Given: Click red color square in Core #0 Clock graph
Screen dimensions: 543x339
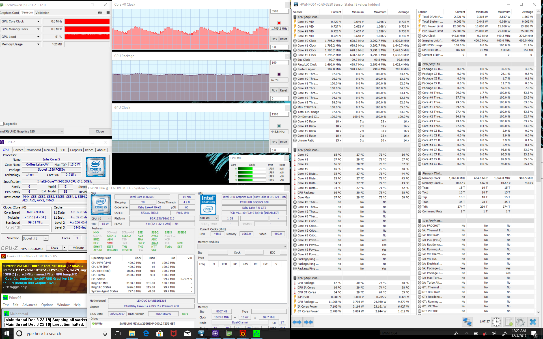Looking at the screenshot, I should (x=279, y=23).
